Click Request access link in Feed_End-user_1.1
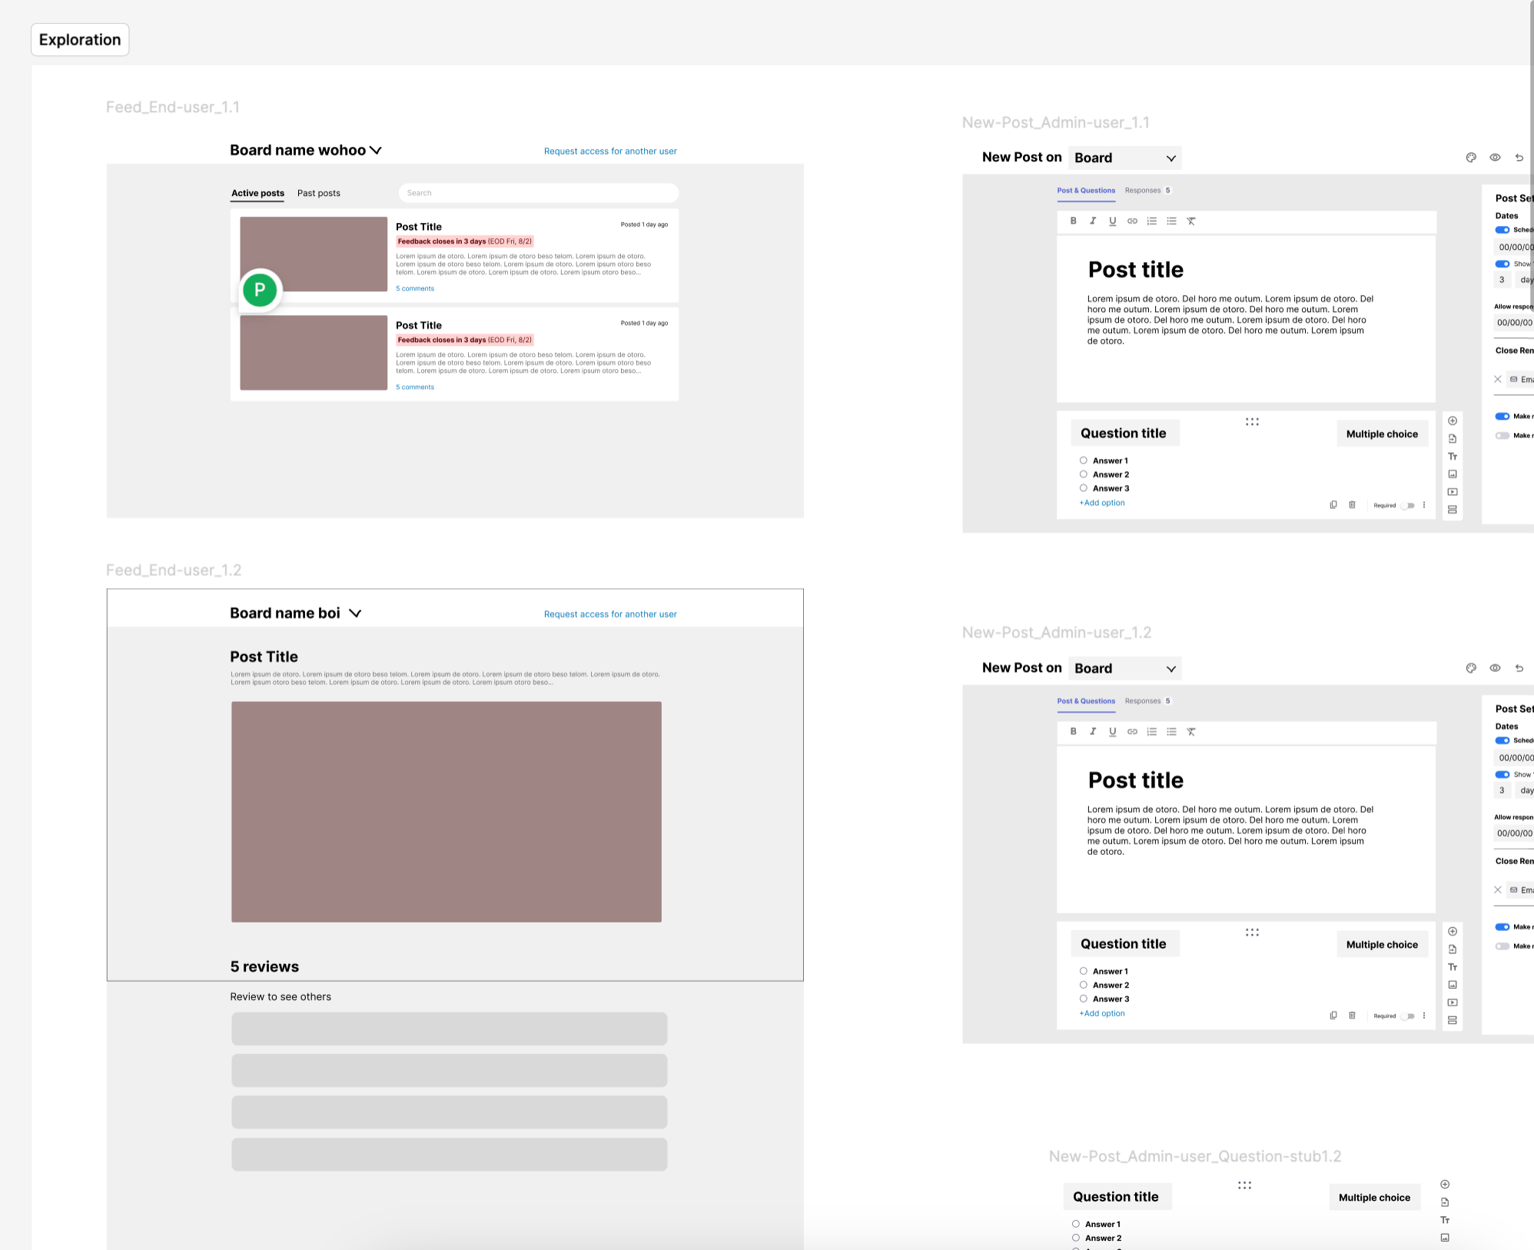 point(610,151)
